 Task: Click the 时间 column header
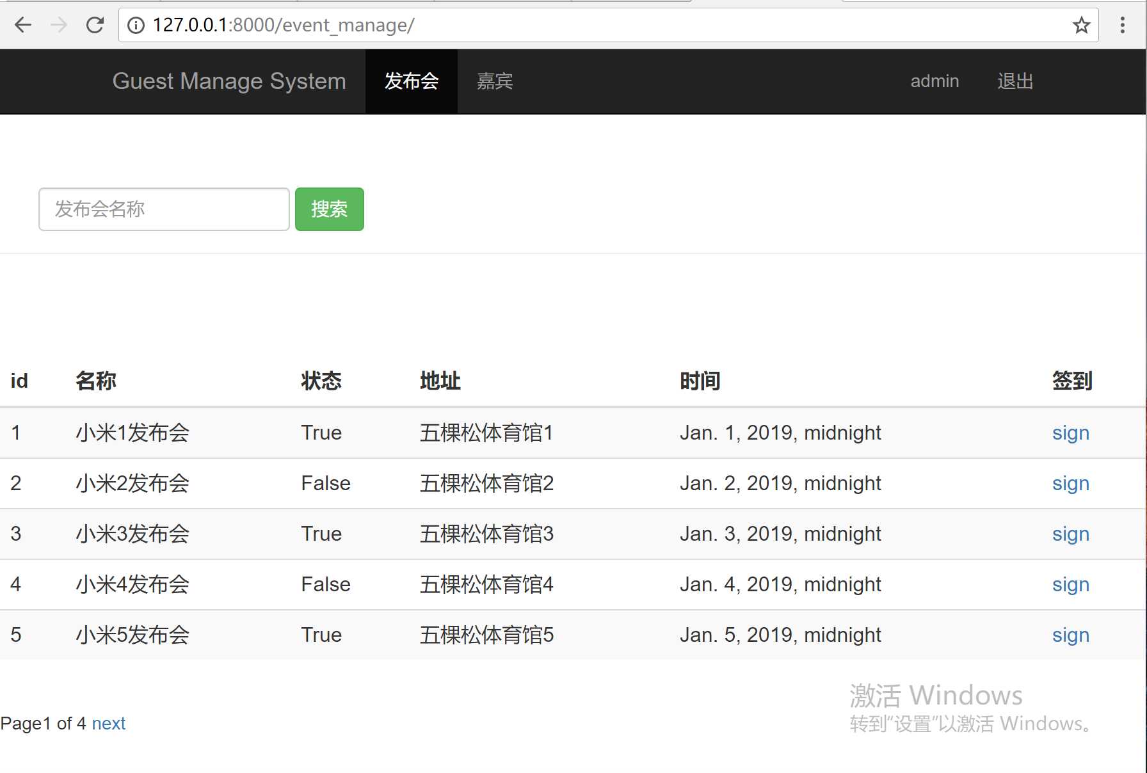700,381
